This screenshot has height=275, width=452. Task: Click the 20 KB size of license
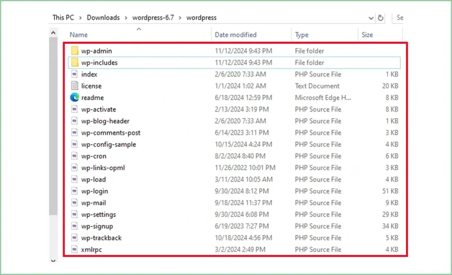click(390, 86)
